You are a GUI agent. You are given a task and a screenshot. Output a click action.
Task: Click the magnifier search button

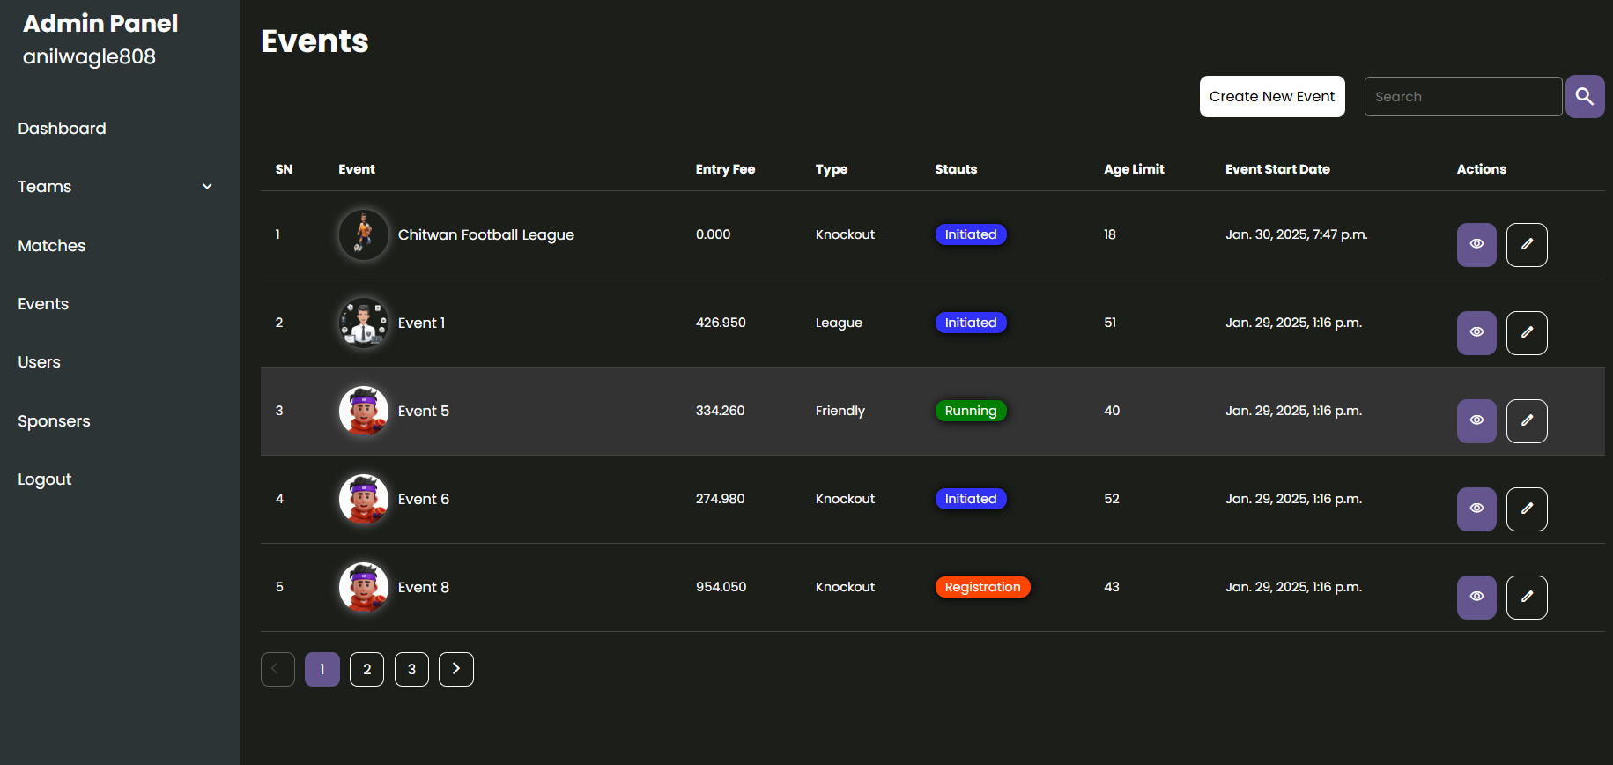click(x=1584, y=97)
